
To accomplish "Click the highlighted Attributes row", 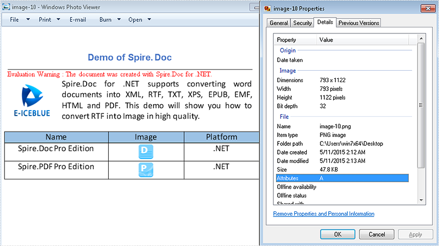I will click(342, 178).
